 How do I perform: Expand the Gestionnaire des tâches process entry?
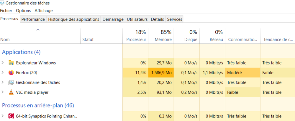pos(3,82)
